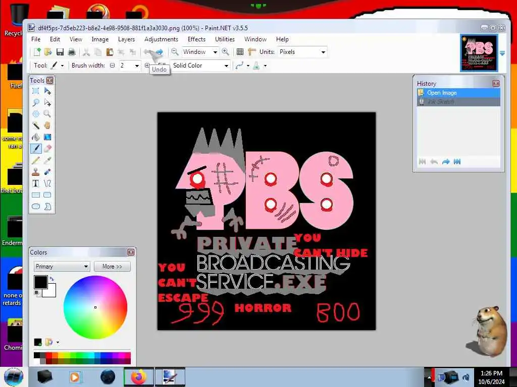Click the white secondary color swatch
Viewport: 517px width, 387px height.
click(51, 292)
